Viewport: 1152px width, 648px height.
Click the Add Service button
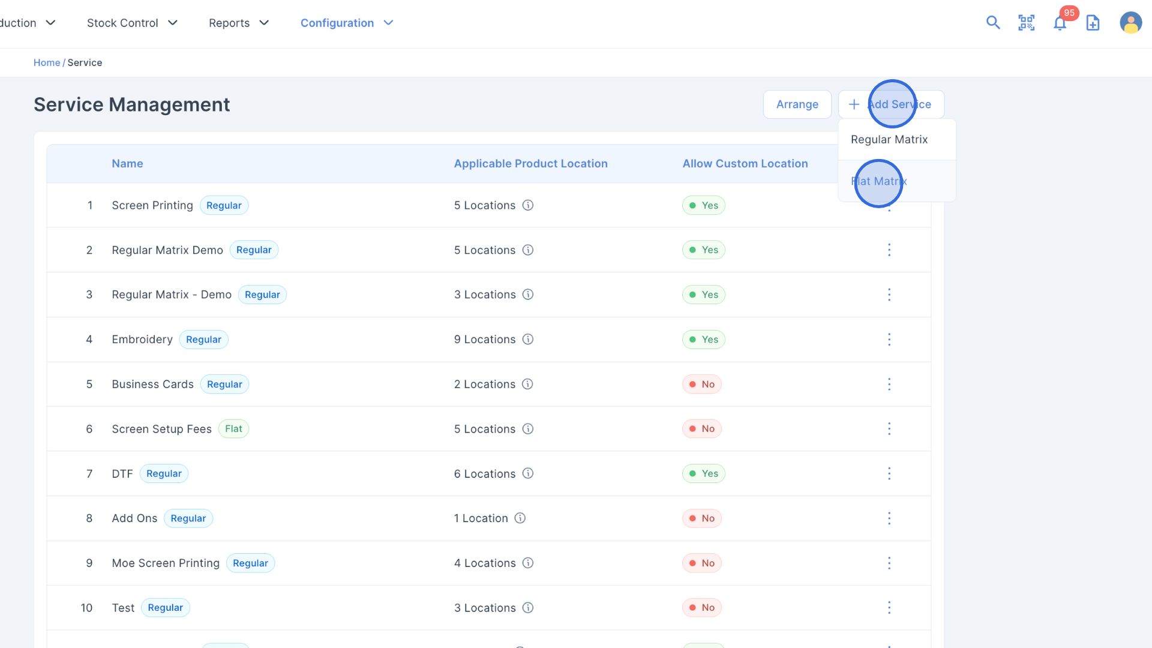click(x=891, y=104)
